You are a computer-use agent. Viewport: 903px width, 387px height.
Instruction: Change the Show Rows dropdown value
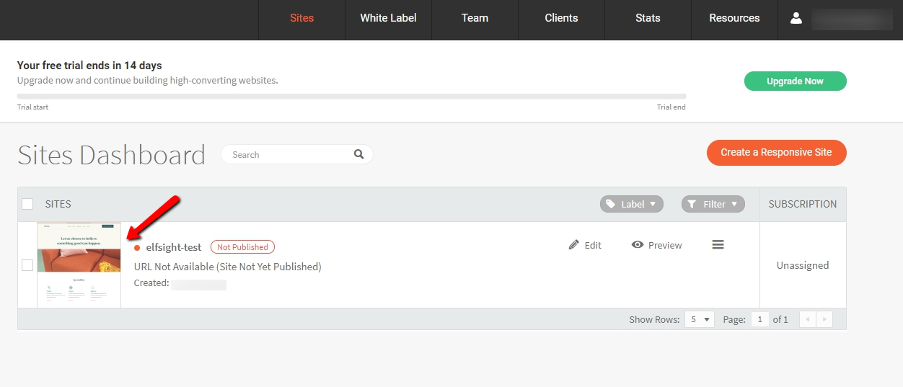[699, 319]
